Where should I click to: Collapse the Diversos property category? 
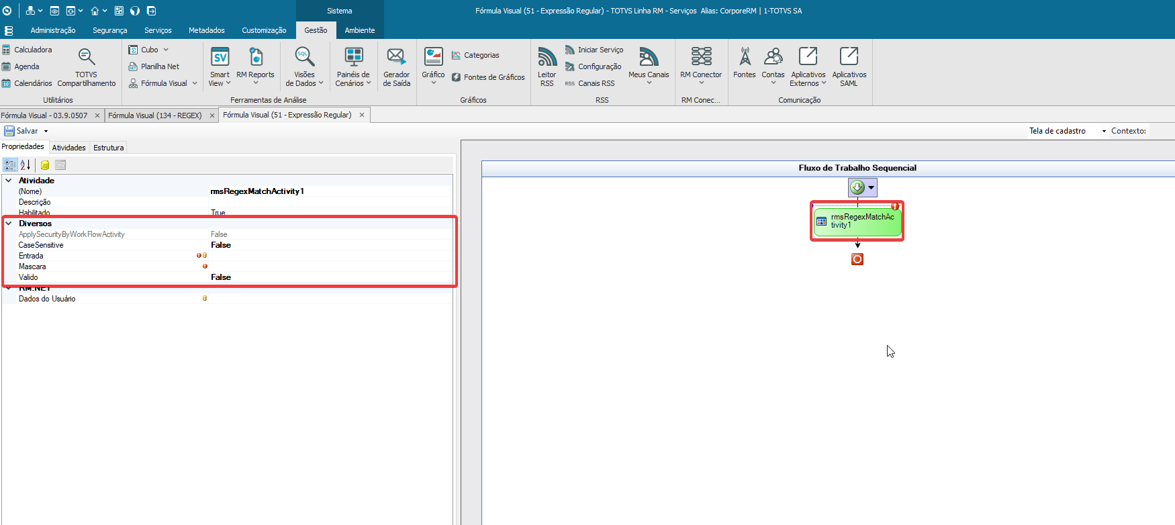[9, 224]
